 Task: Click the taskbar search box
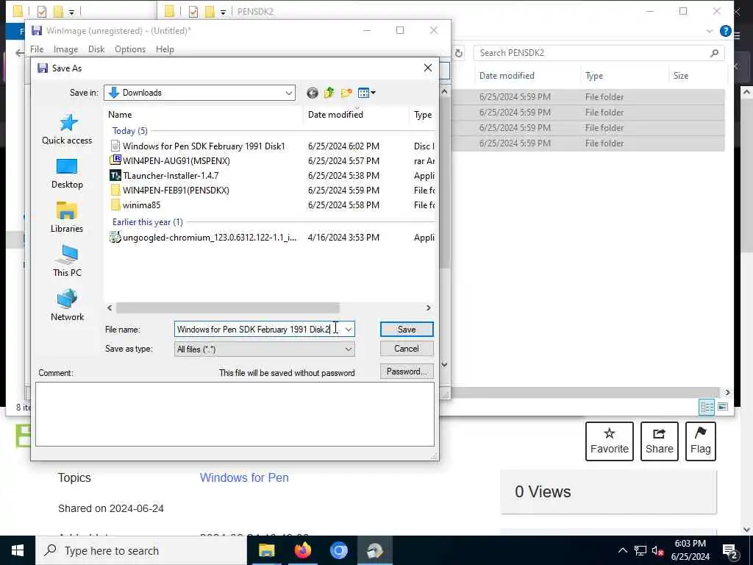point(141,550)
